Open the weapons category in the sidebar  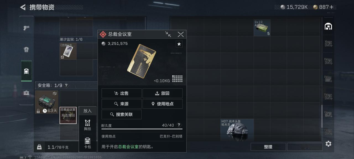[x=27, y=28]
